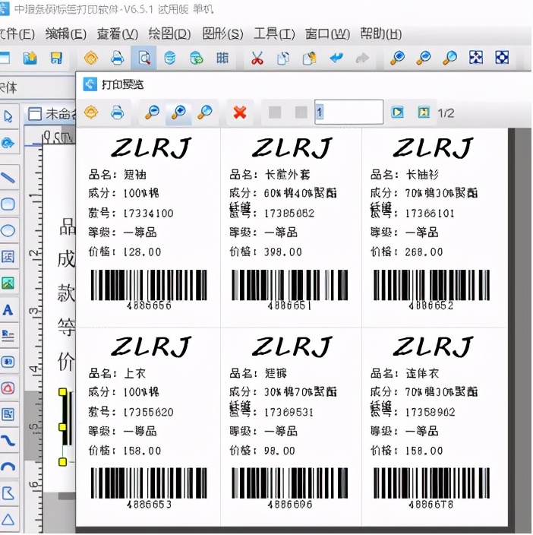
Task: Click the print preview magnifier page icon
Action: (143, 58)
